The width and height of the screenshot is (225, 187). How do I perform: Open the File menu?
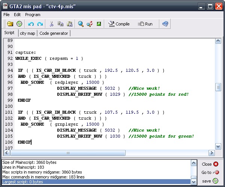[x=6, y=15]
